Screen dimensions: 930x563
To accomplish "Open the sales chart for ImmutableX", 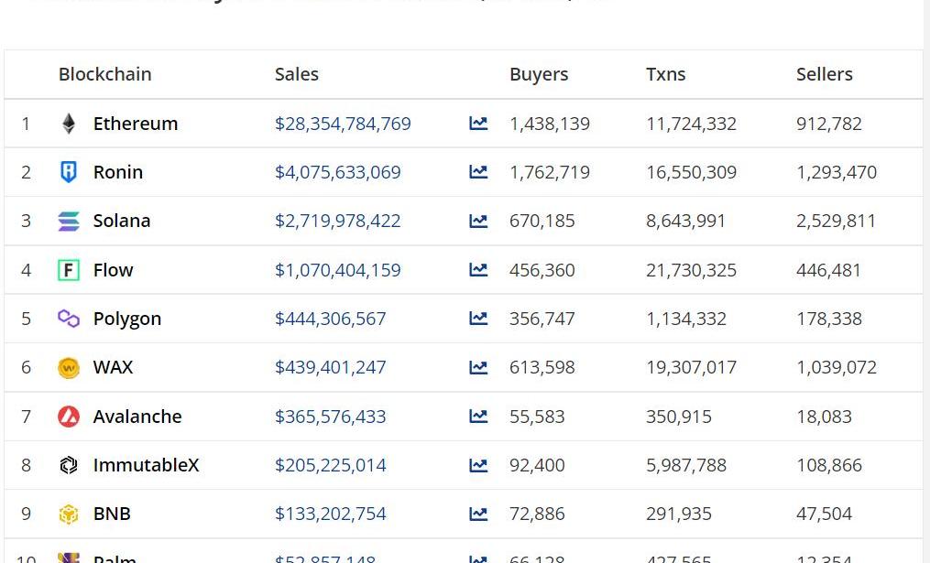I will point(478,465).
